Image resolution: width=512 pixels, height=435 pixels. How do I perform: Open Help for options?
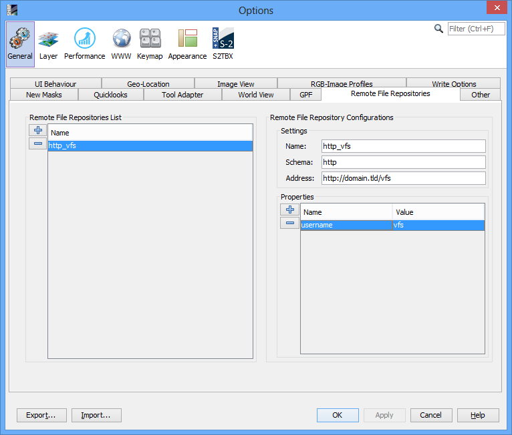tap(478, 415)
